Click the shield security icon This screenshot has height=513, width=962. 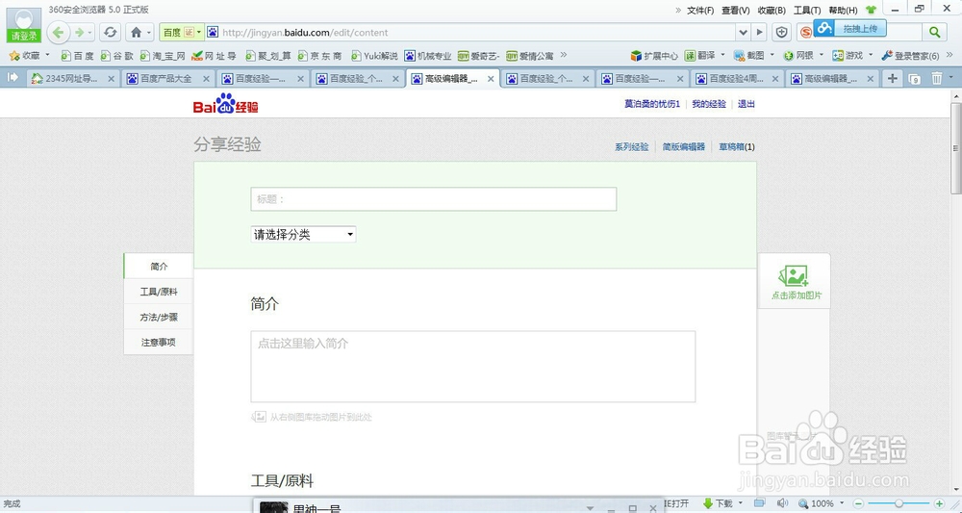coord(781,33)
